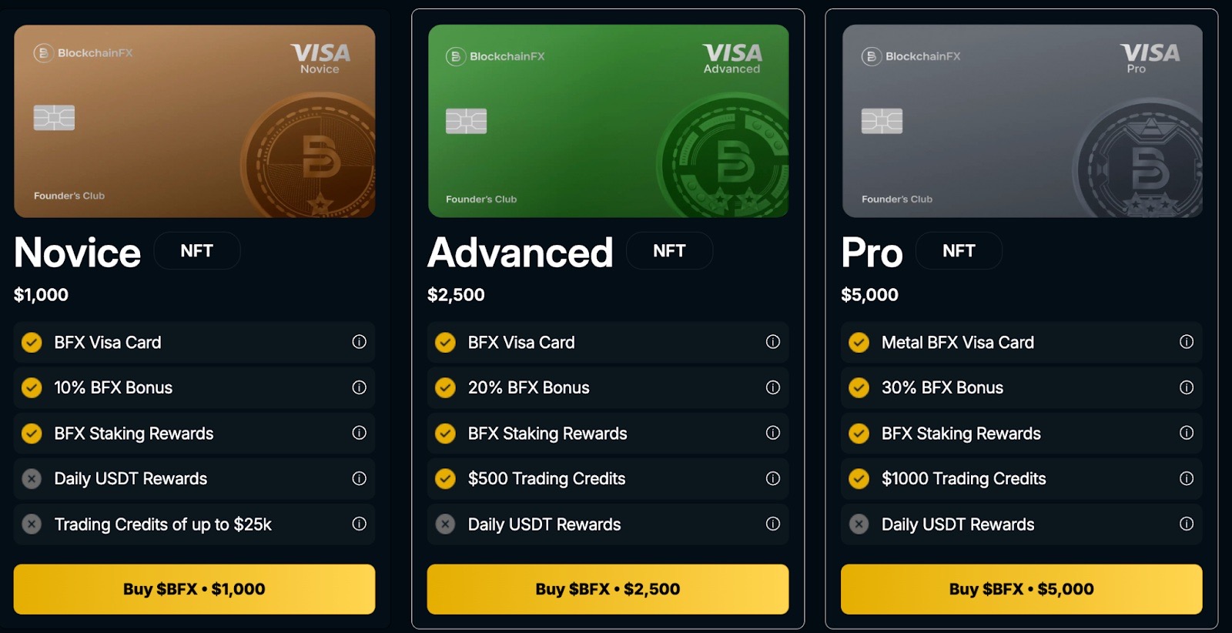Click info icon beside Novice 10% BFX Bonus
This screenshot has height=633, width=1232.
tap(359, 387)
